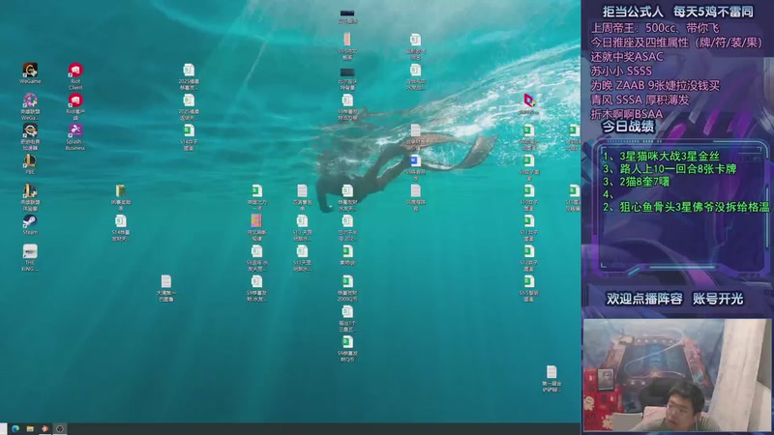Select the 每出1个三星五 spreadsheet file
Screen dimensions: 774x435
click(347, 318)
